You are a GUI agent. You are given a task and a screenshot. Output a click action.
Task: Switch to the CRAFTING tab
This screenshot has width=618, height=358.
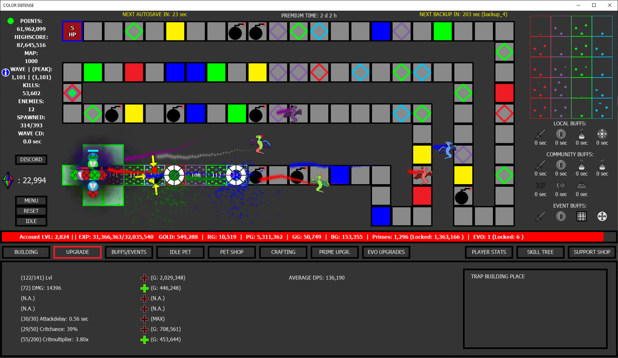283,252
